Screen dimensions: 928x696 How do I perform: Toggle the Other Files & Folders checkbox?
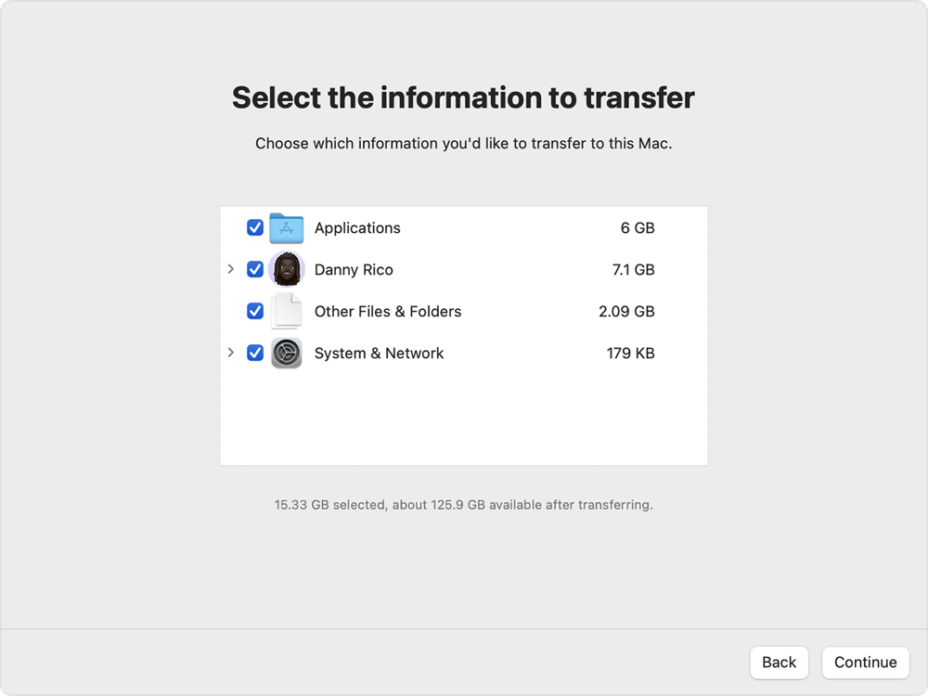click(253, 311)
